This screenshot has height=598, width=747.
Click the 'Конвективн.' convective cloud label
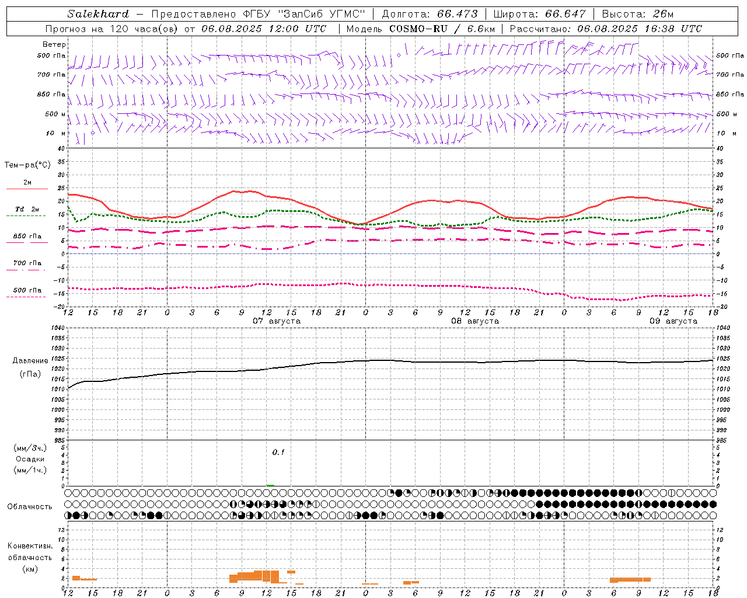click(30, 546)
